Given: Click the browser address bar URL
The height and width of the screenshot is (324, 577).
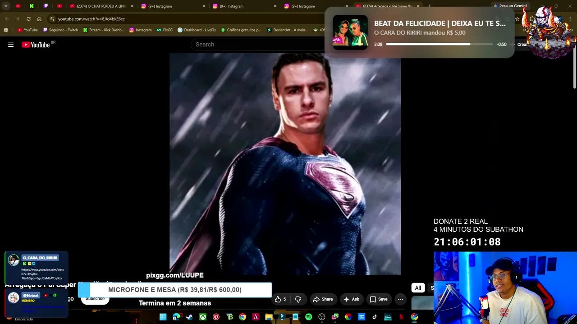Looking at the screenshot, I should click(x=92, y=19).
